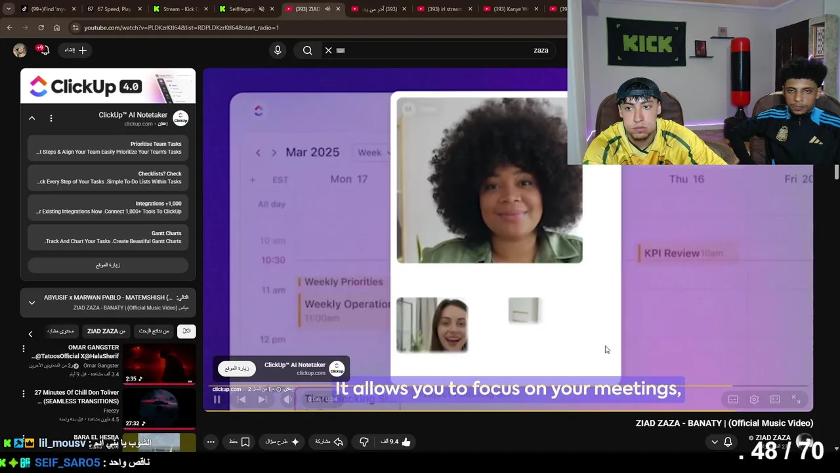Unmute the SeifHegazy tab audio icon
Viewport: 840px width, 473px height.
[x=261, y=9]
